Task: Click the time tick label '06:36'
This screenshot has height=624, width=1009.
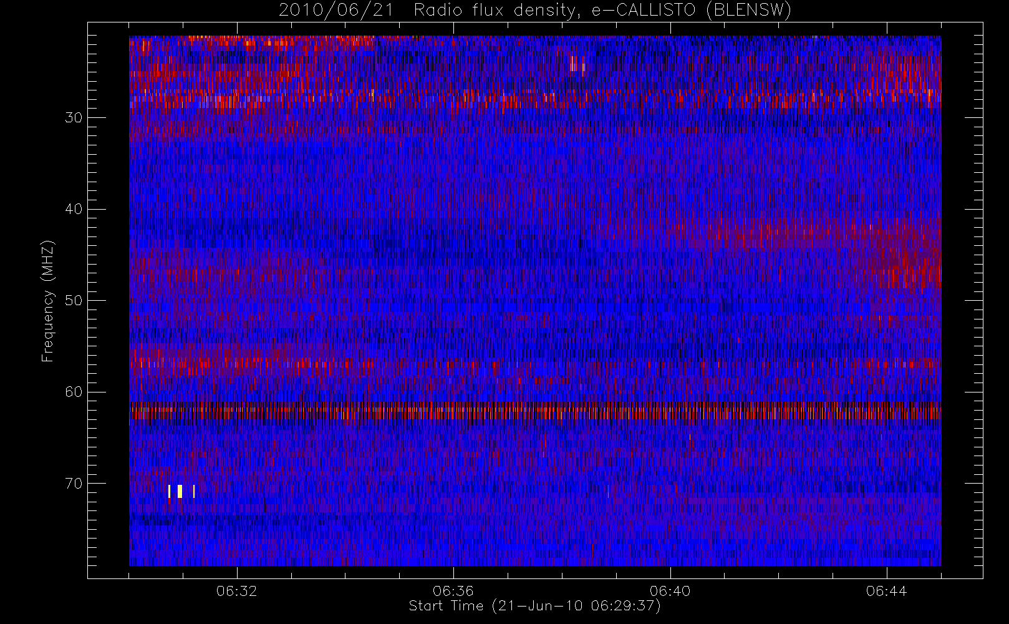Action: click(453, 591)
